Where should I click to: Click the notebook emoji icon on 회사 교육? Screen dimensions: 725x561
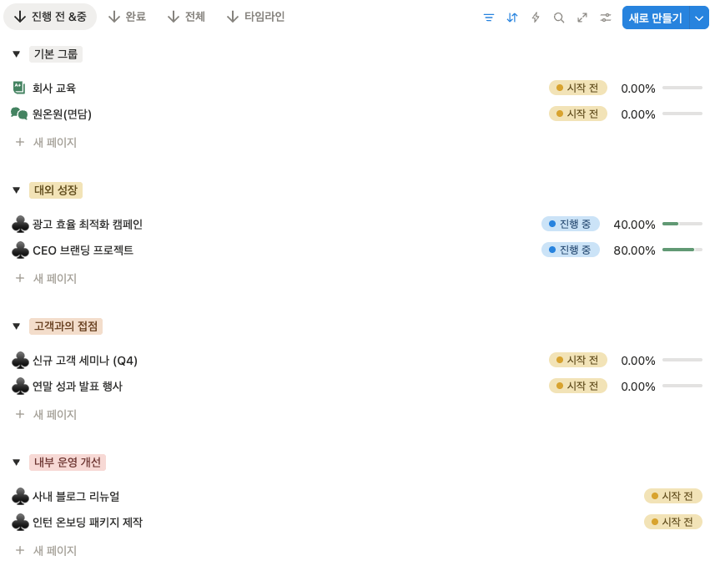[x=18, y=87]
